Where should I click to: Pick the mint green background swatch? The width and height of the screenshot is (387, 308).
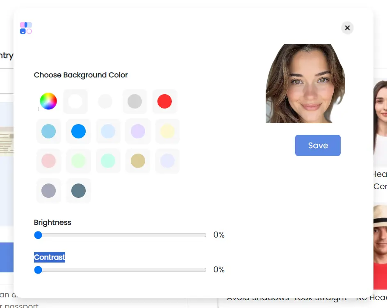(x=108, y=161)
